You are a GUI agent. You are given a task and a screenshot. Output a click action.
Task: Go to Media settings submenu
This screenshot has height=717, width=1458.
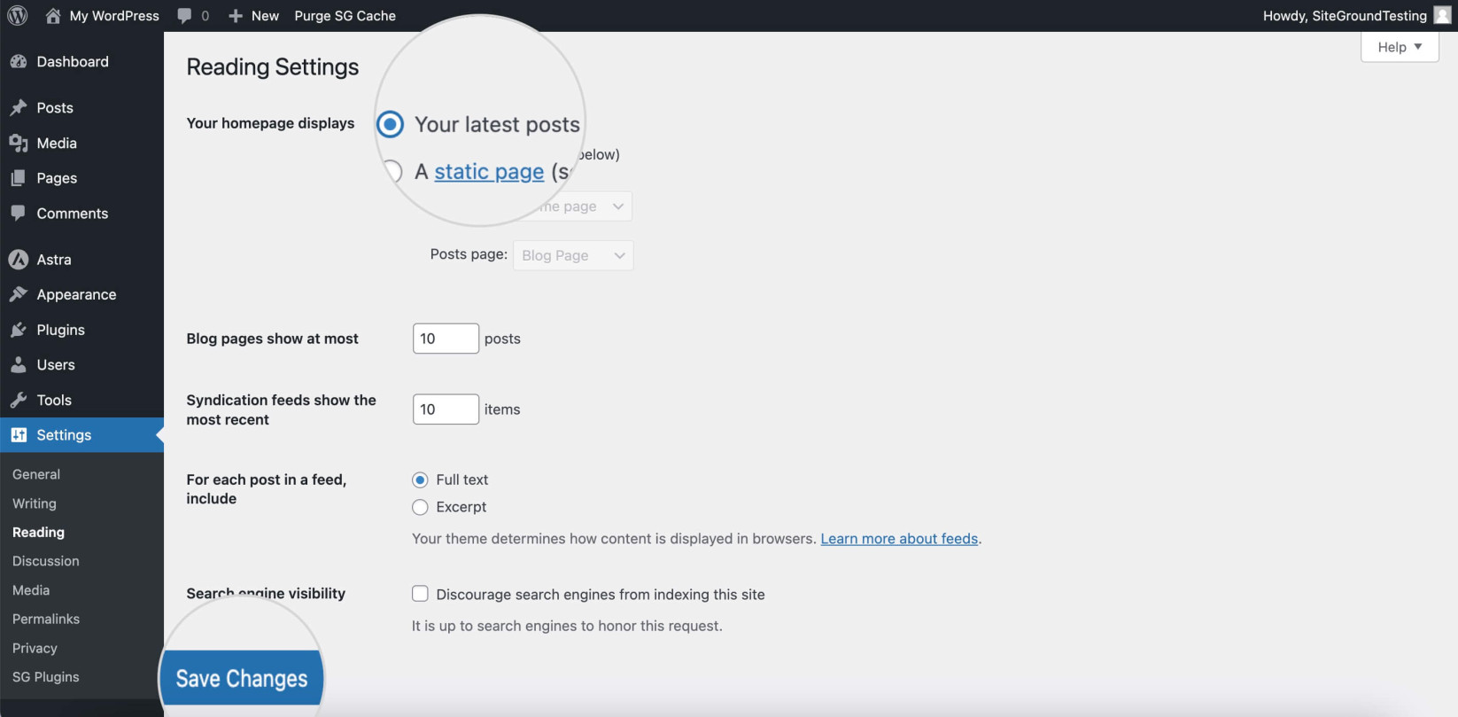click(31, 590)
